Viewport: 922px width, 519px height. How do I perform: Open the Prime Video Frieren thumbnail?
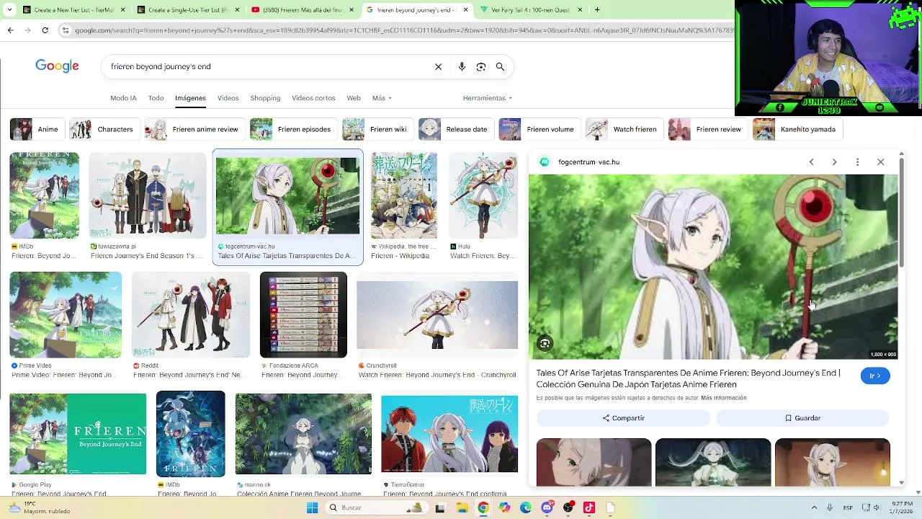pyautogui.click(x=66, y=315)
